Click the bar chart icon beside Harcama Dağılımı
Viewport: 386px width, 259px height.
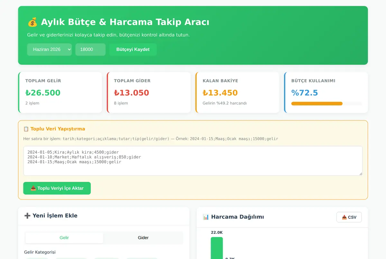click(x=206, y=217)
